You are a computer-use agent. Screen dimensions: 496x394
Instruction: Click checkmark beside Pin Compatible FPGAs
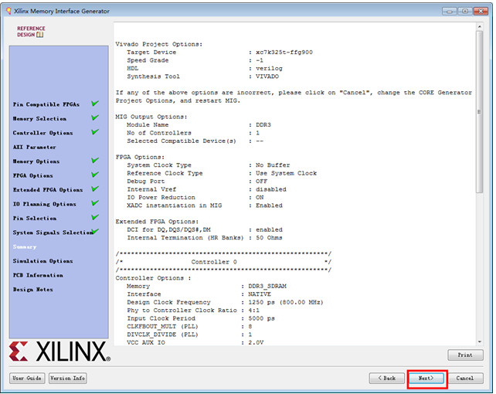(95, 104)
